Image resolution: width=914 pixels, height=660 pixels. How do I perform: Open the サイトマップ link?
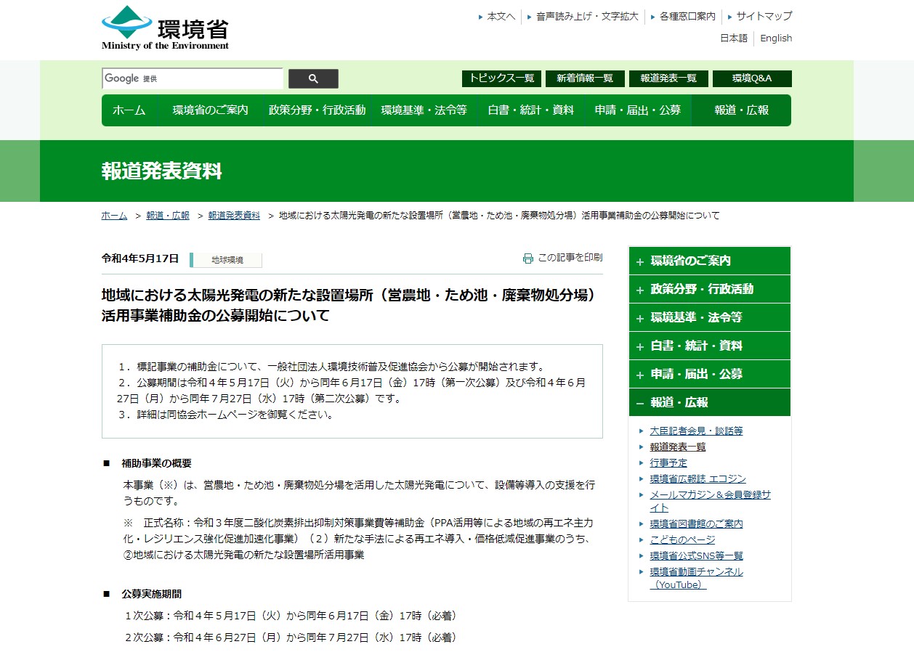(x=764, y=16)
